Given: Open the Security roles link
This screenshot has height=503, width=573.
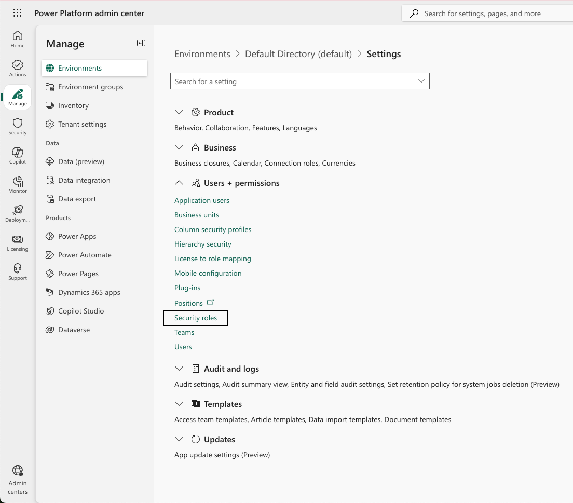Looking at the screenshot, I should (196, 318).
